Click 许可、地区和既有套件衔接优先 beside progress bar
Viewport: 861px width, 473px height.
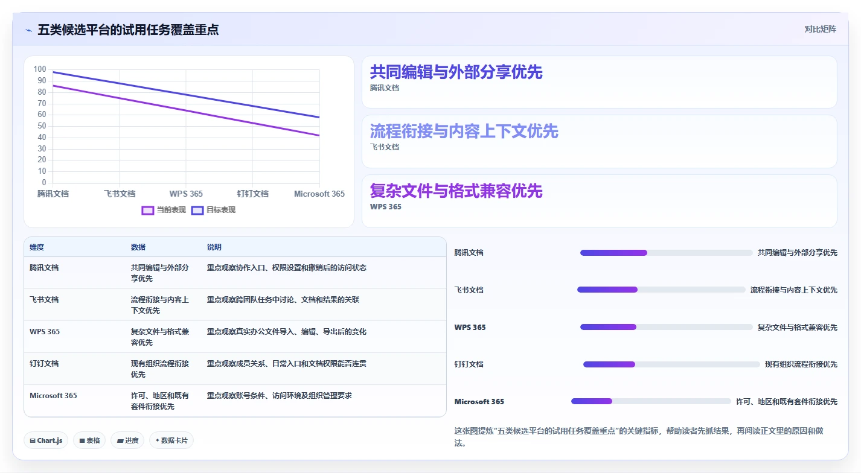[787, 402]
